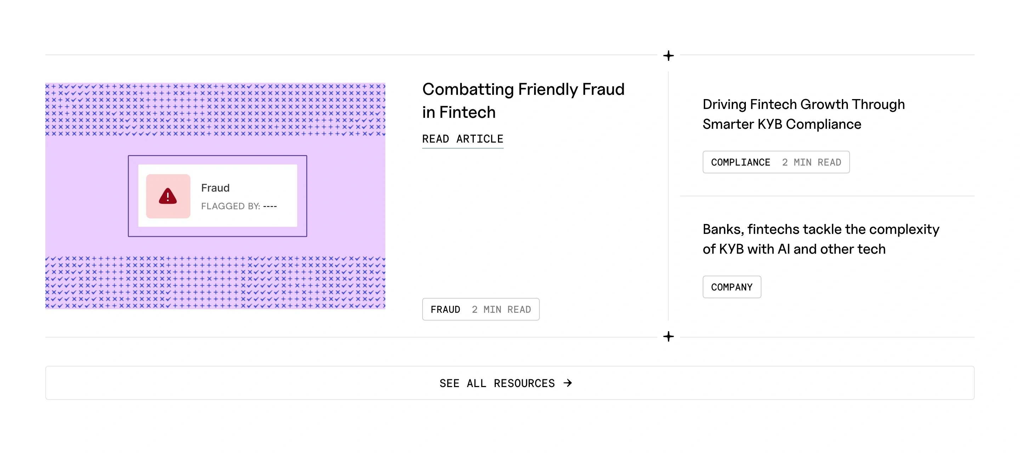Click the arrow icon beside See All Resources
The image size is (1020, 455).
tap(568, 383)
